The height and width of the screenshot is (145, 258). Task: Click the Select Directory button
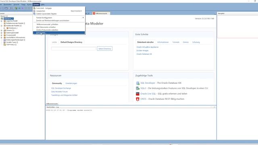coord(105,49)
